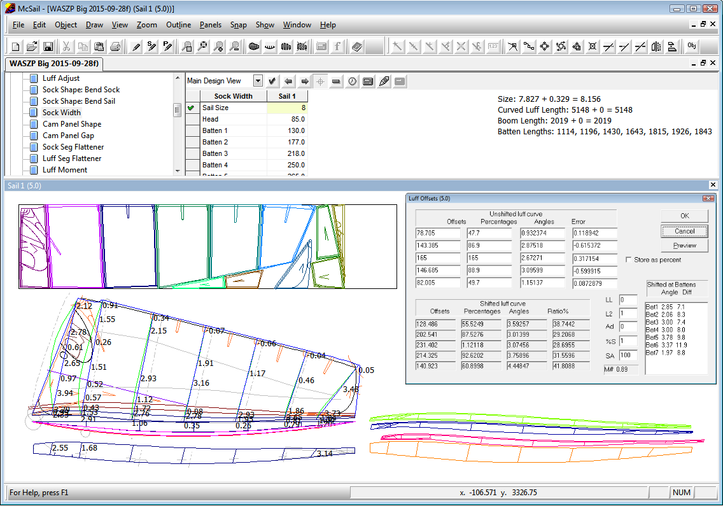Image resolution: width=723 pixels, height=506 pixels.
Task: Click OK in Luff Offsets dialog
Action: point(685,216)
